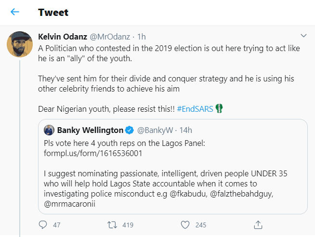315x237 pixels.
Task: Like the tweet with the heart icon
Action: (185, 224)
